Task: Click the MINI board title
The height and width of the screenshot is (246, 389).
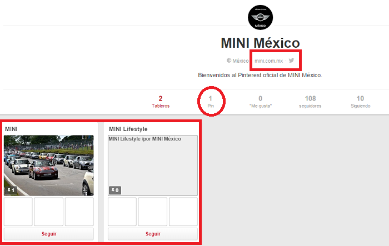Action: click(11, 129)
